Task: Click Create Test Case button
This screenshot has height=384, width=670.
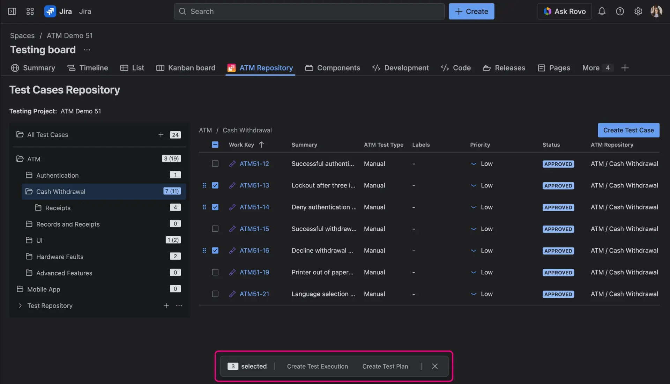Action: point(628,130)
